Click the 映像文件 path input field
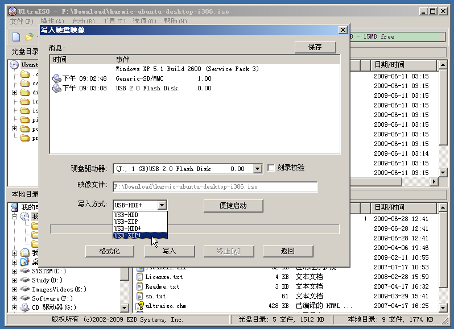This screenshot has width=454, height=329. pos(215,187)
